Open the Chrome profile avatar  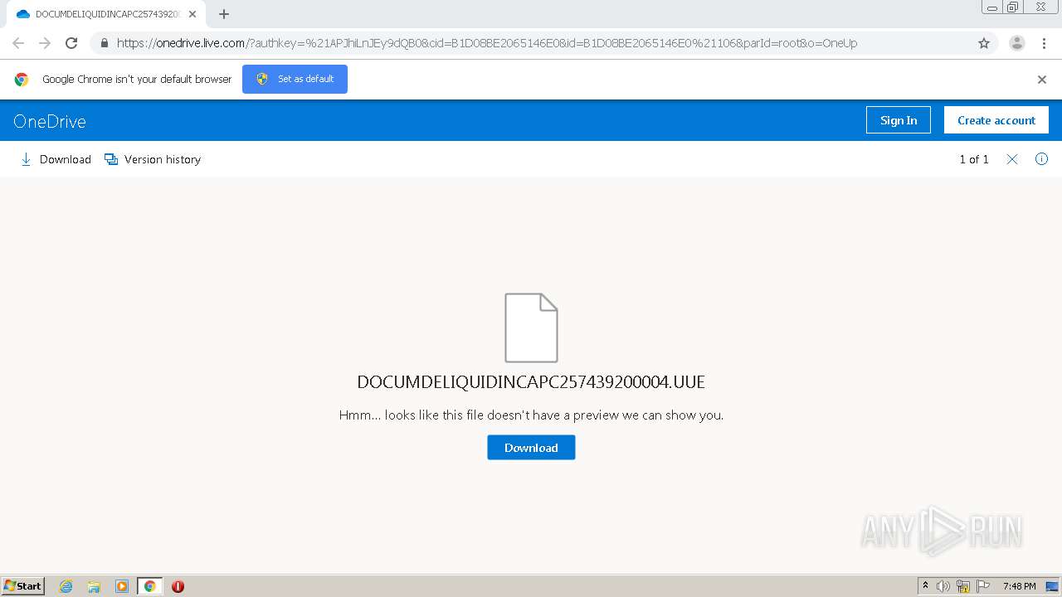1017,43
